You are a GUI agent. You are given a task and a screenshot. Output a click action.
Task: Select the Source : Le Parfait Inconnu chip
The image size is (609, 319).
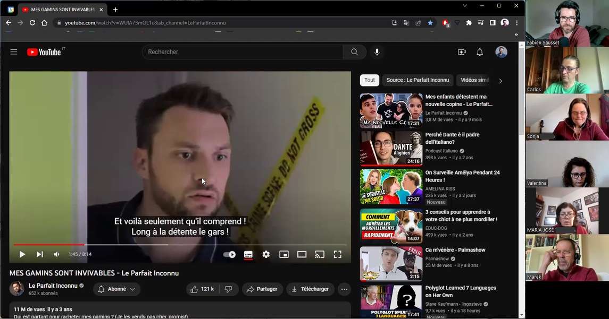point(418,80)
